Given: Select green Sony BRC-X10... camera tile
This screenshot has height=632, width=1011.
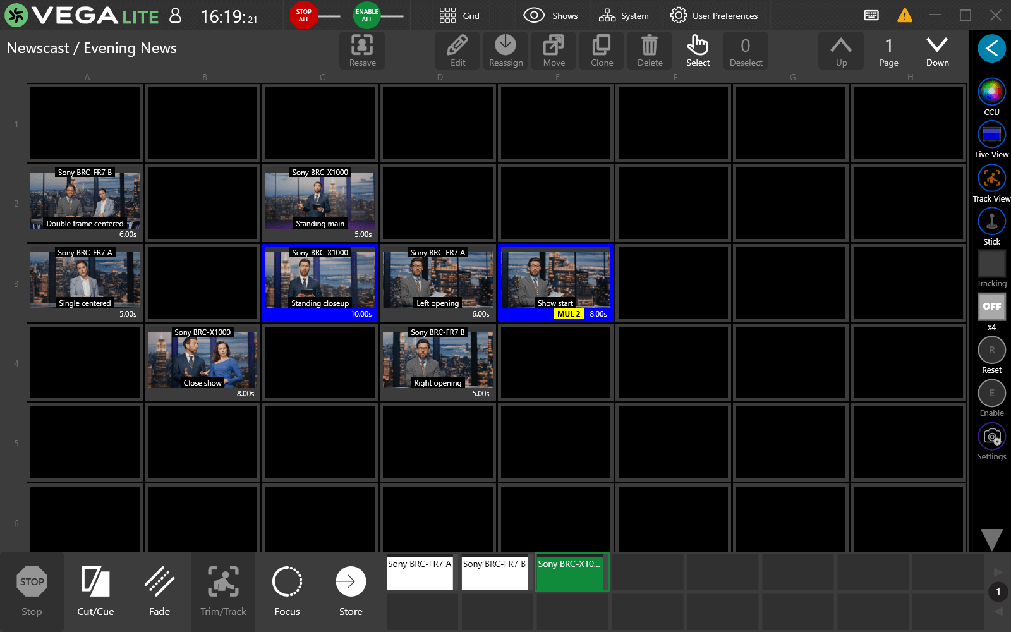Looking at the screenshot, I should click(572, 573).
